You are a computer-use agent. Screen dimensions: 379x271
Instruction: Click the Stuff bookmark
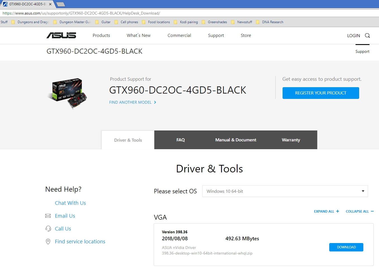point(4,22)
